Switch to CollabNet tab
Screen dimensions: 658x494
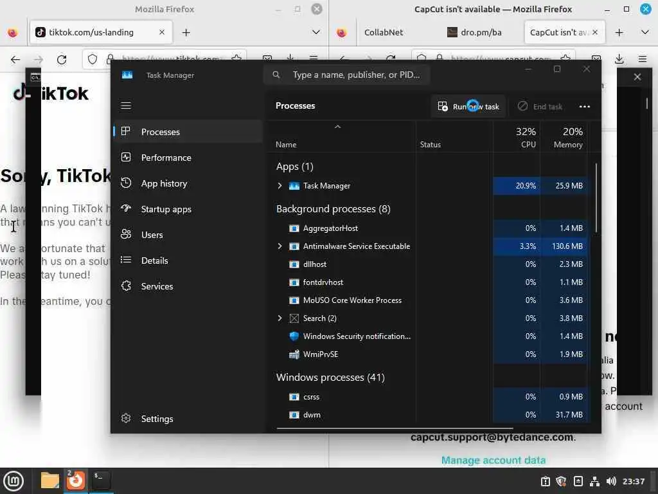384,32
